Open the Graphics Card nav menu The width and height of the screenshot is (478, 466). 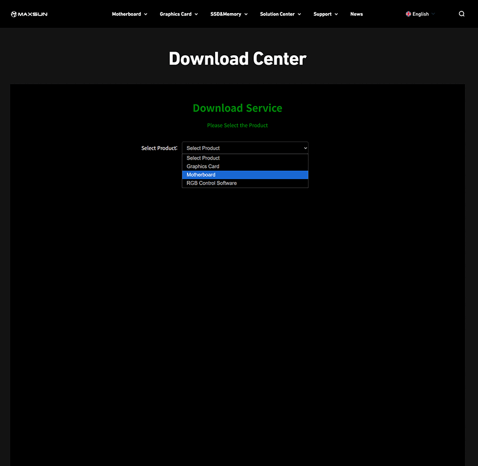click(x=179, y=14)
